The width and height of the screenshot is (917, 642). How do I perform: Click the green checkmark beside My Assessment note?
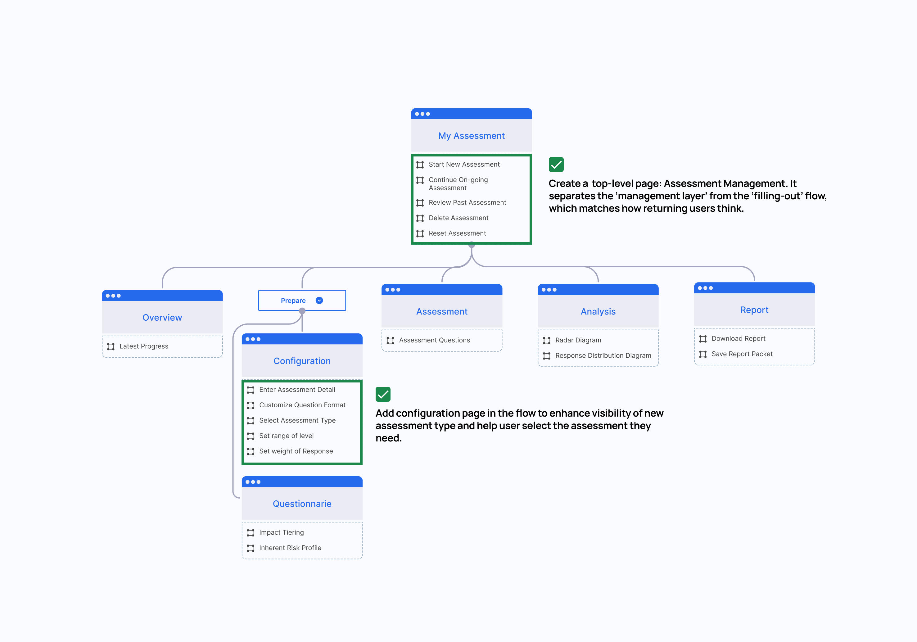(x=556, y=164)
